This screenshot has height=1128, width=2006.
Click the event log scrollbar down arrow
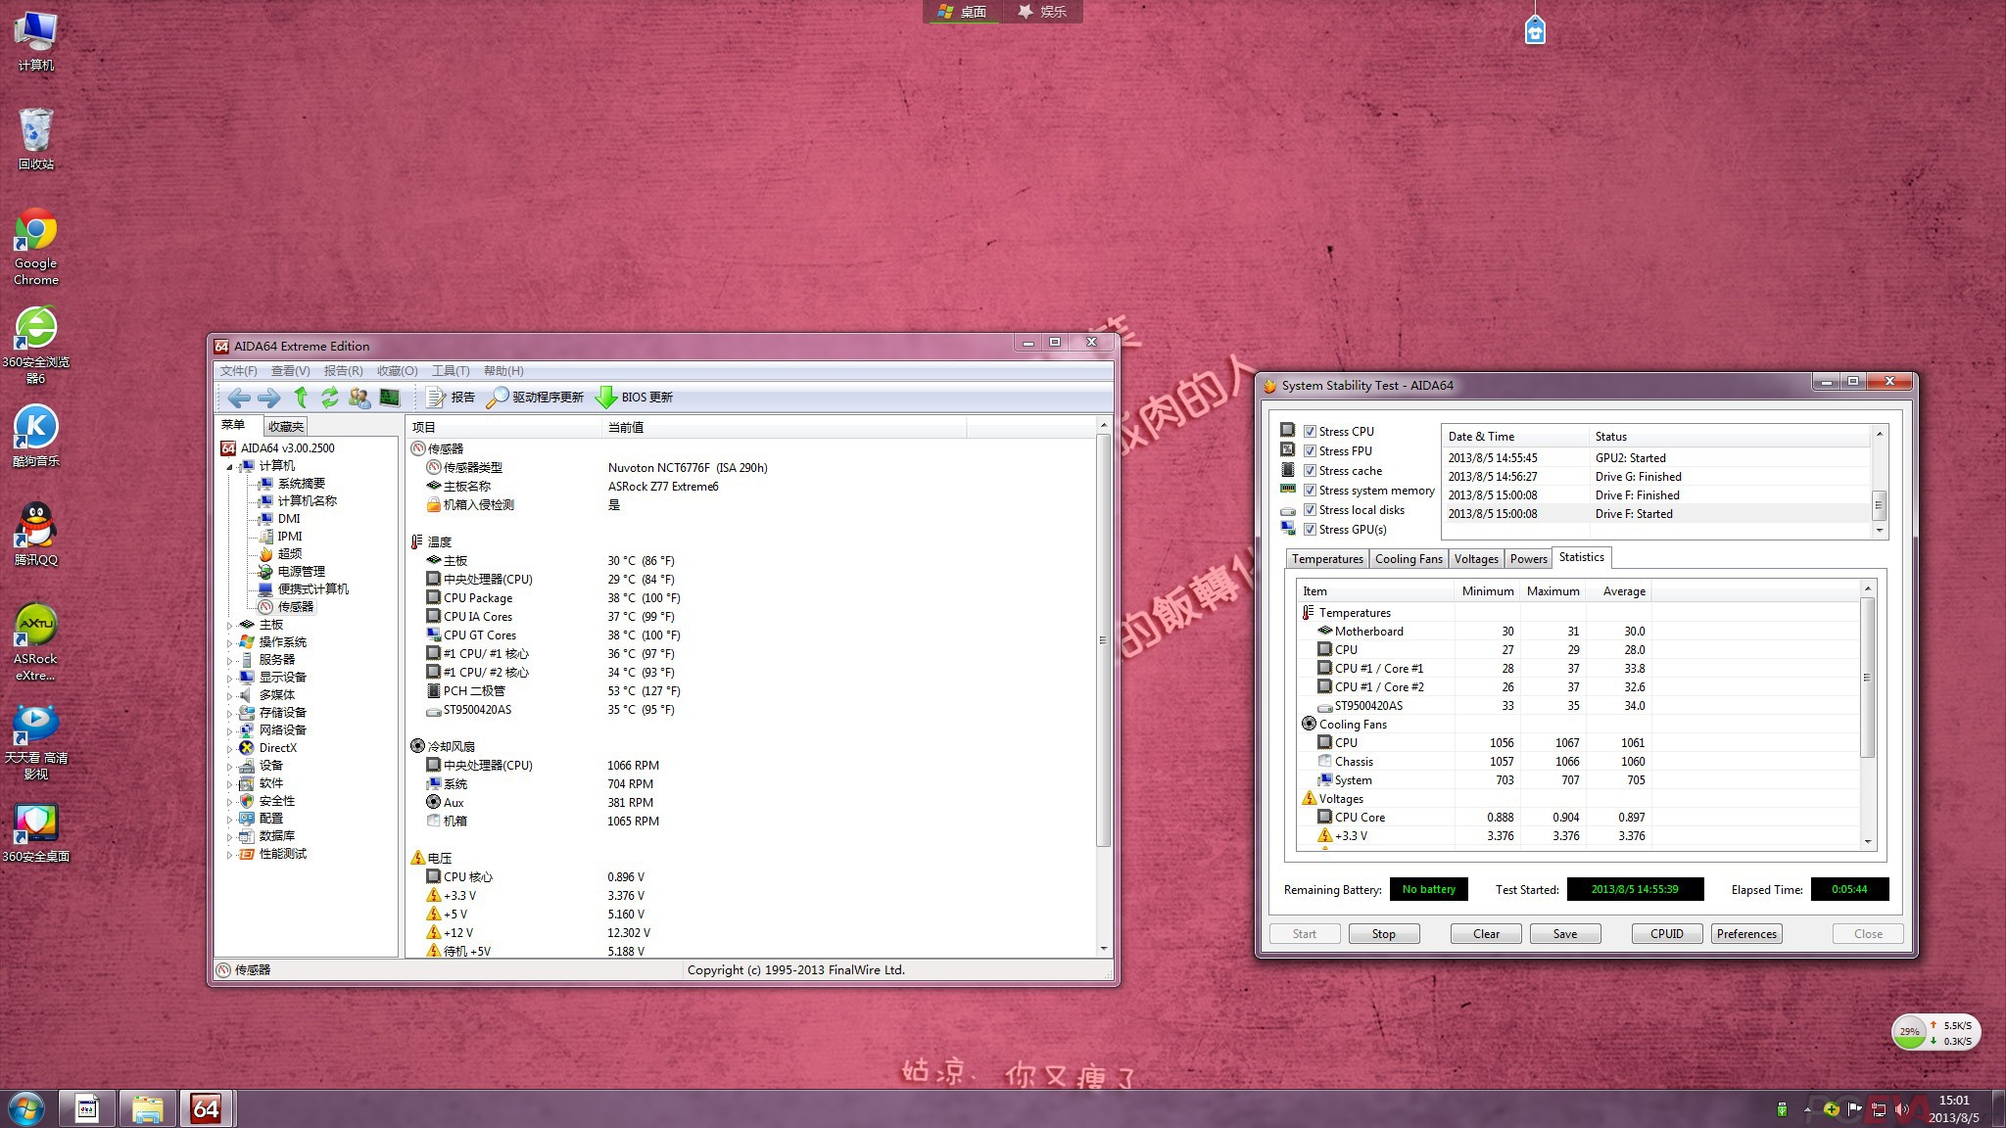click(x=1879, y=530)
